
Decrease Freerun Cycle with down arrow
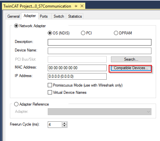coord(65,126)
